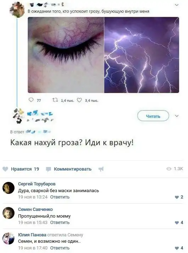Click Ответить under Юлия Панова's comment
This screenshot has width=188, height=253.
click(x=60, y=248)
